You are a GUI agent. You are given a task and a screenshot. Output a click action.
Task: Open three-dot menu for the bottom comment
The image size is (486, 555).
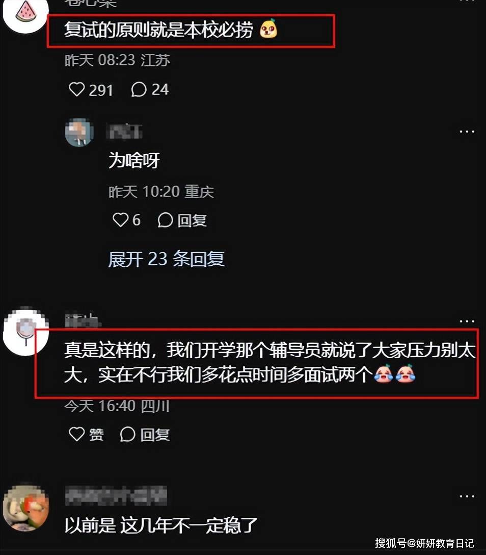click(467, 497)
